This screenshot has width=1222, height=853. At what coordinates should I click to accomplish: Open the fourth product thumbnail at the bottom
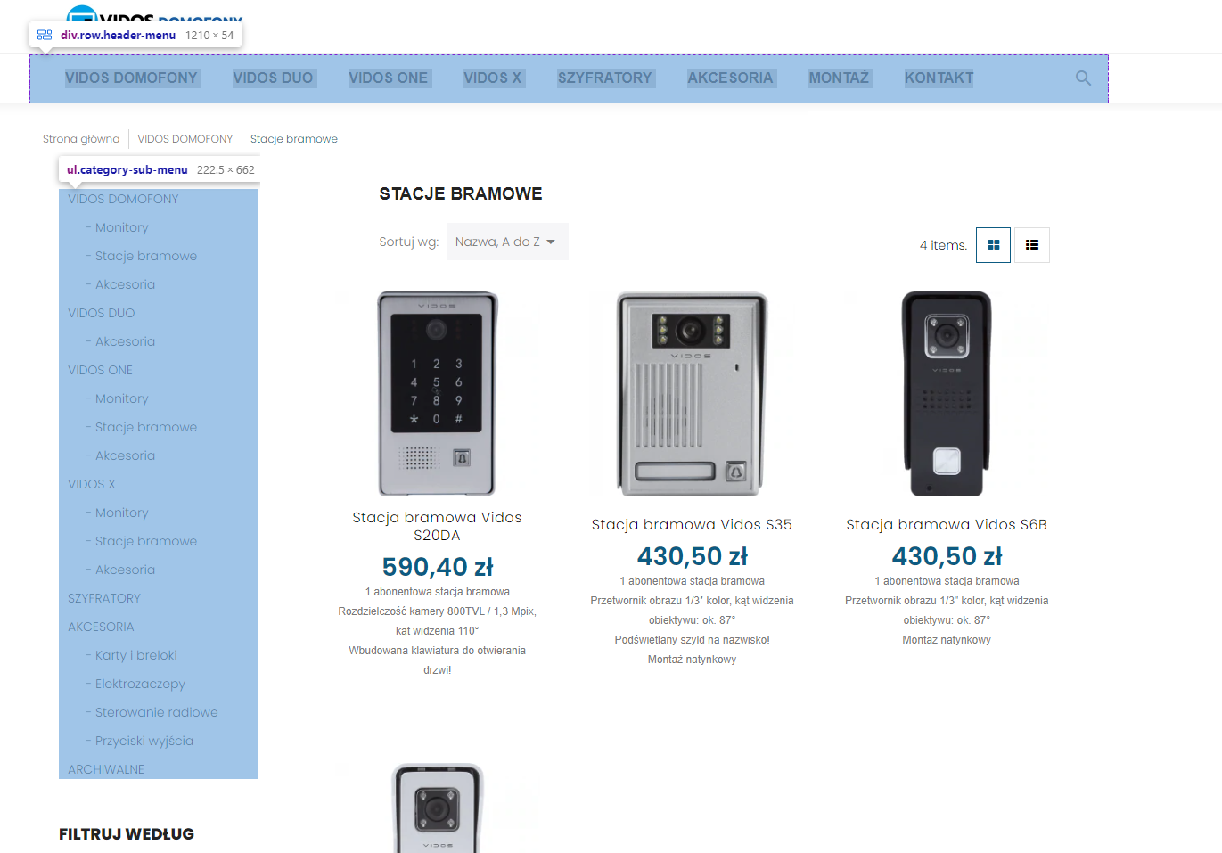pos(437,808)
